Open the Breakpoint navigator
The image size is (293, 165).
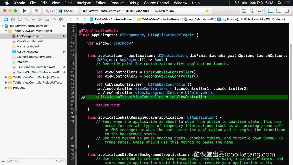coord(54,19)
